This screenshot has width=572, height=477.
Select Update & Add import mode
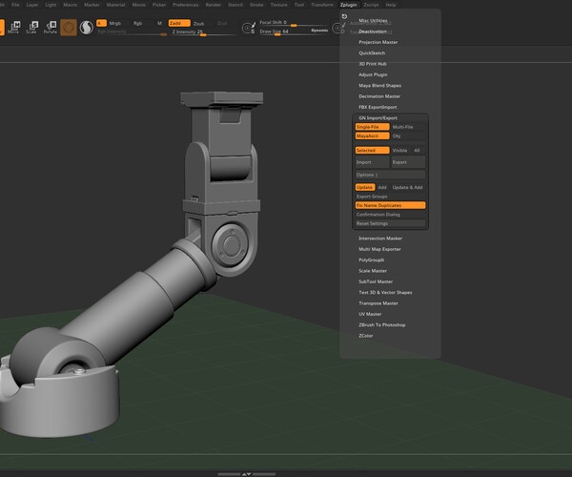[x=408, y=187]
